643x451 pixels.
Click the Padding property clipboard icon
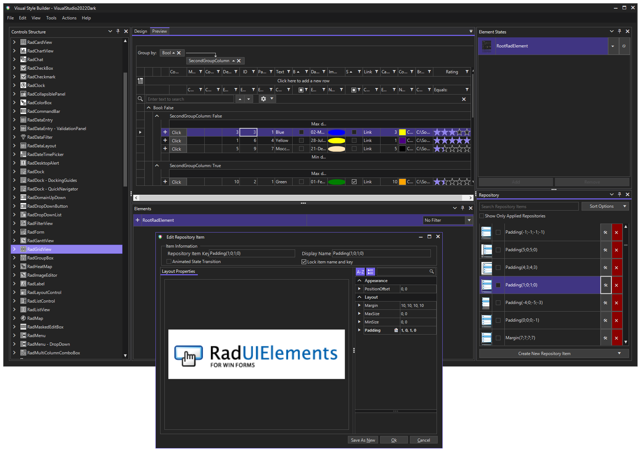pos(396,330)
